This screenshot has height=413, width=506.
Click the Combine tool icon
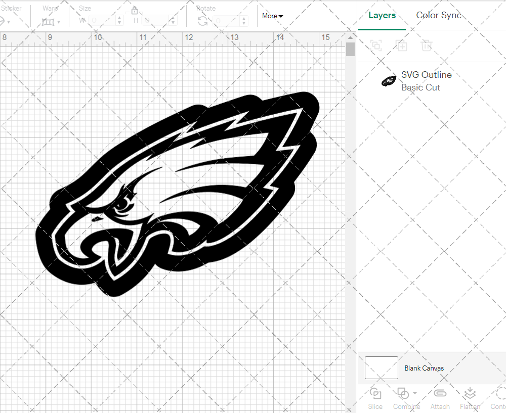click(x=403, y=394)
